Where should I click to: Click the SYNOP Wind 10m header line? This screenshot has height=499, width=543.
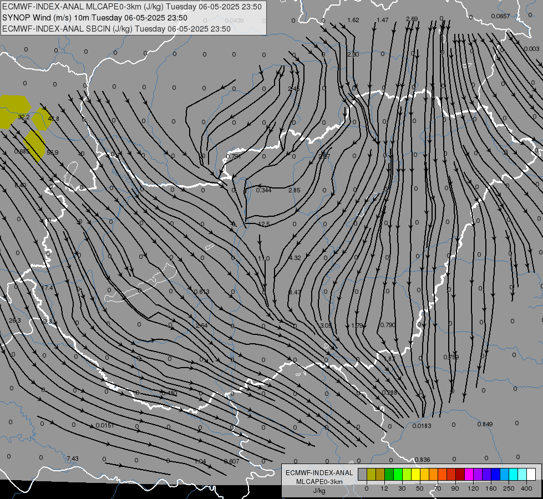click(x=94, y=18)
